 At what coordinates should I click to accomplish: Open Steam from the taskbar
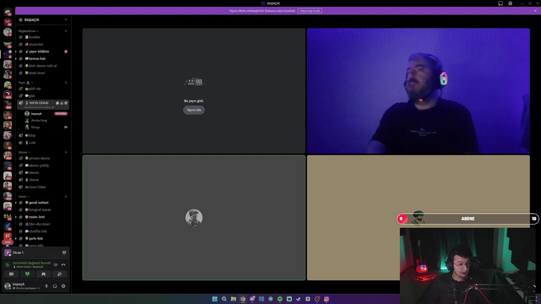298,299
